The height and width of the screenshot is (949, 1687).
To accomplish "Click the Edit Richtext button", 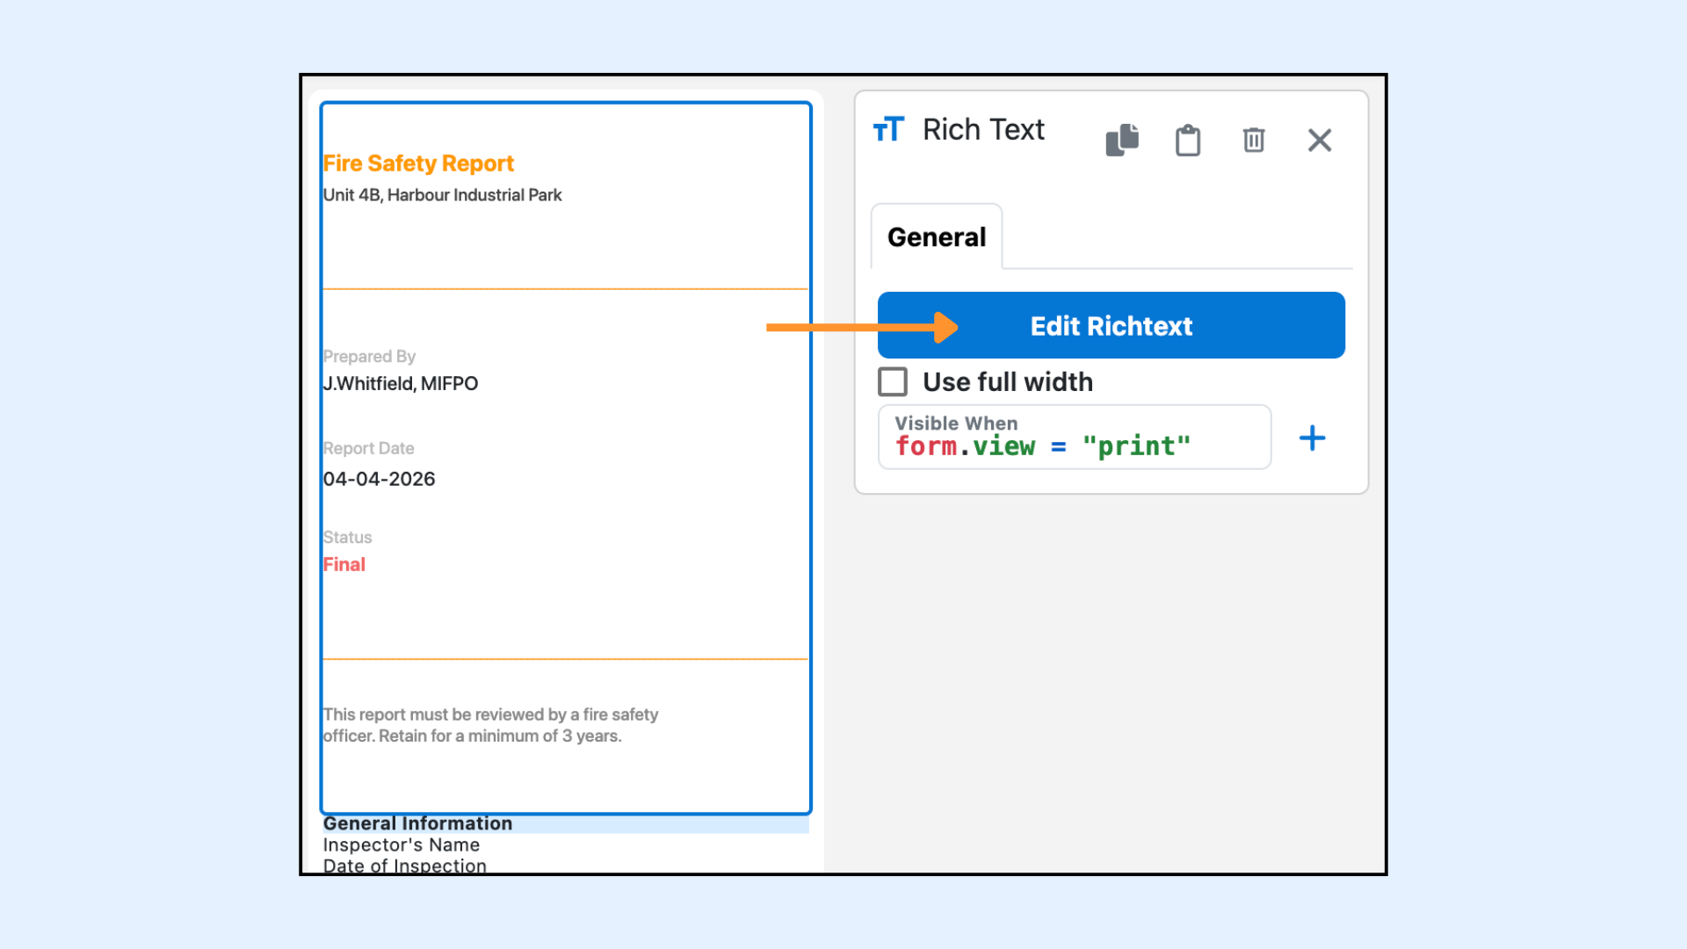I will coord(1111,326).
